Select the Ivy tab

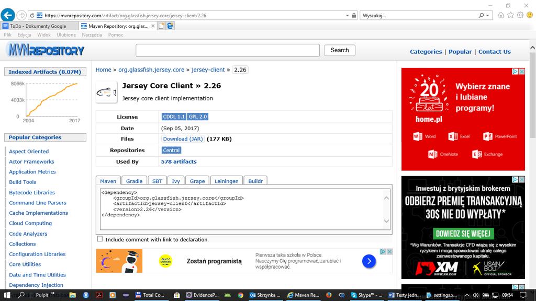point(176,181)
